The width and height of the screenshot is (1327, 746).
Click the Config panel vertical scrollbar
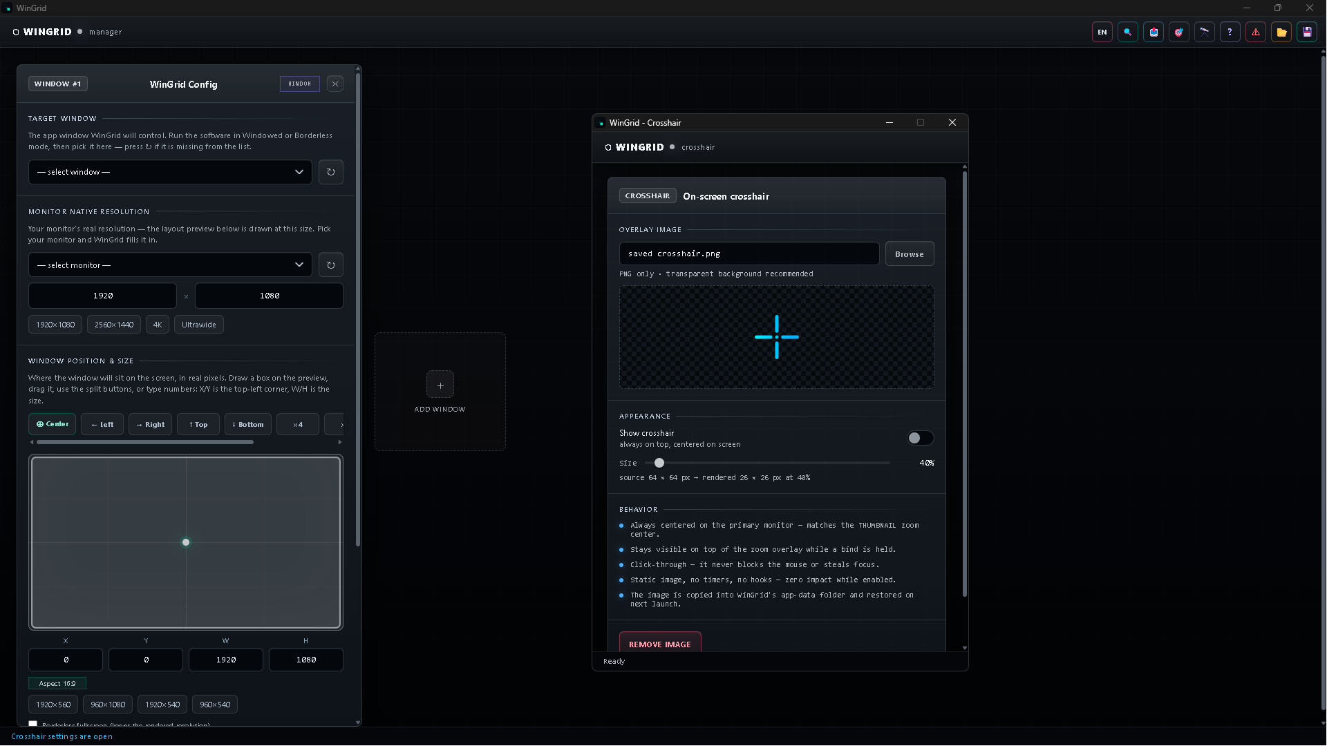(358, 309)
